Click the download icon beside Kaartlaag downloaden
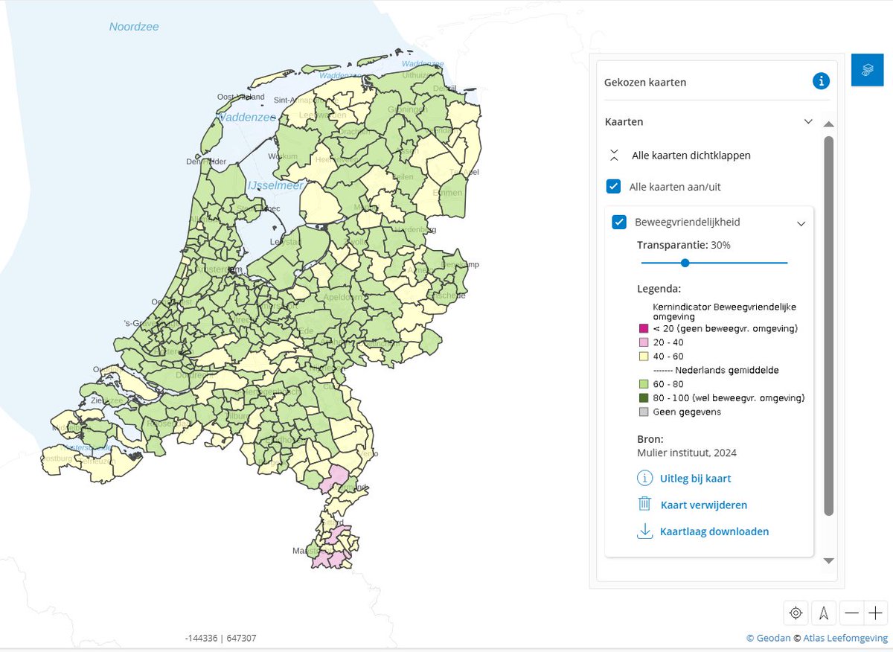 [644, 531]
